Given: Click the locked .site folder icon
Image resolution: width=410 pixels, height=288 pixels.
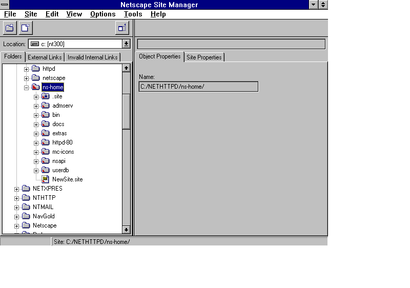Looking at the screenshot, I should (x=45, y=96).
